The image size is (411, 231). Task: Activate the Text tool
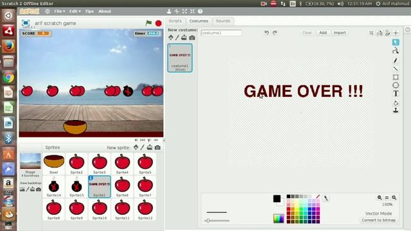396,94
